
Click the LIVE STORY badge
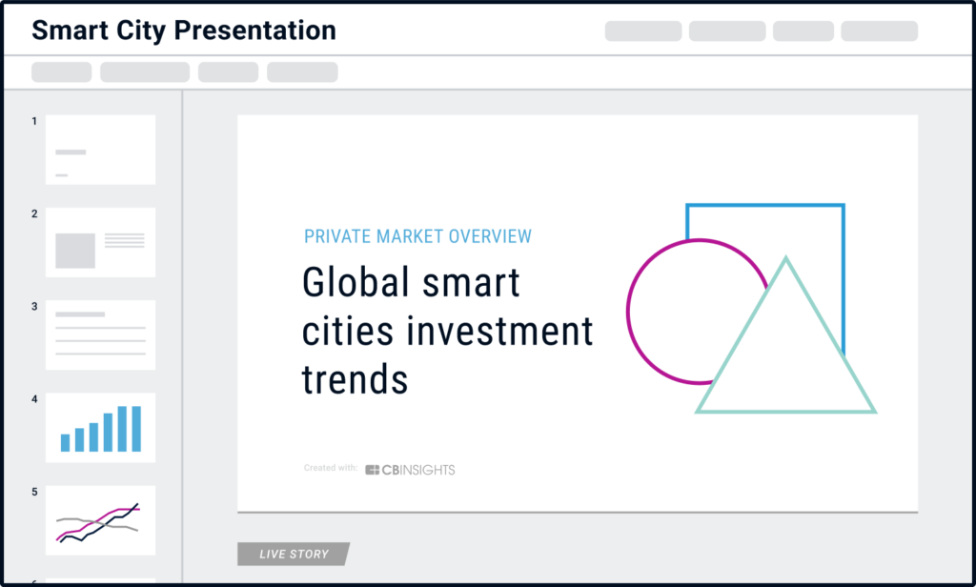click(294, 554)
